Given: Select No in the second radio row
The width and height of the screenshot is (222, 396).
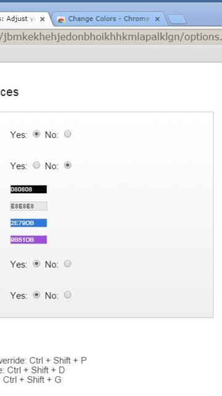Looking at the screenshot, I should pos(67,165).
